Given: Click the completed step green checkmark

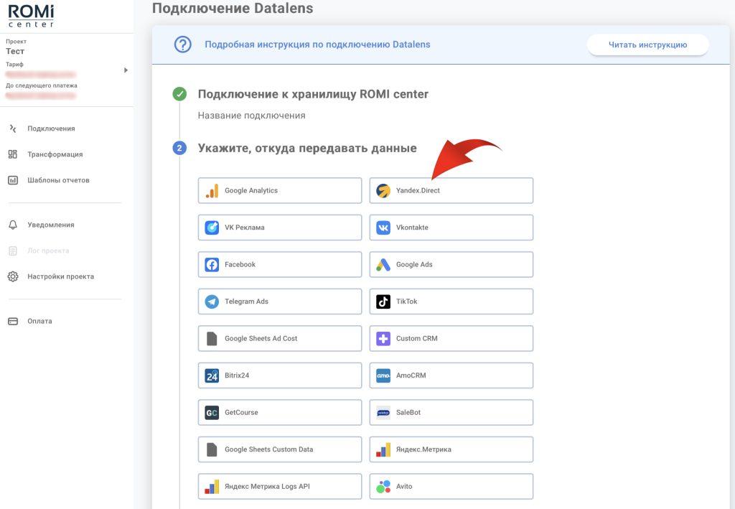Looking at the screenshot, I should tap(179, 94).
